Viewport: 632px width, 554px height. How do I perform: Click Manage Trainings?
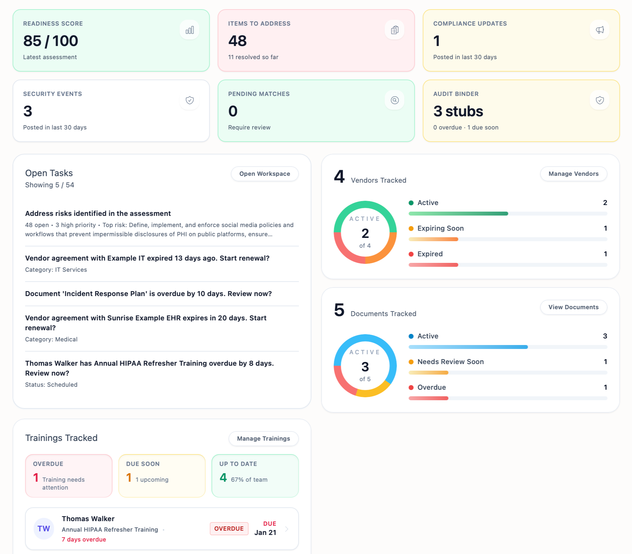tap(263, 438)
